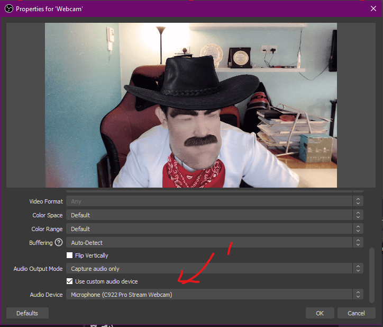Open the Video Format dropdown
383x327 pixels.
(x=215, y=201)
